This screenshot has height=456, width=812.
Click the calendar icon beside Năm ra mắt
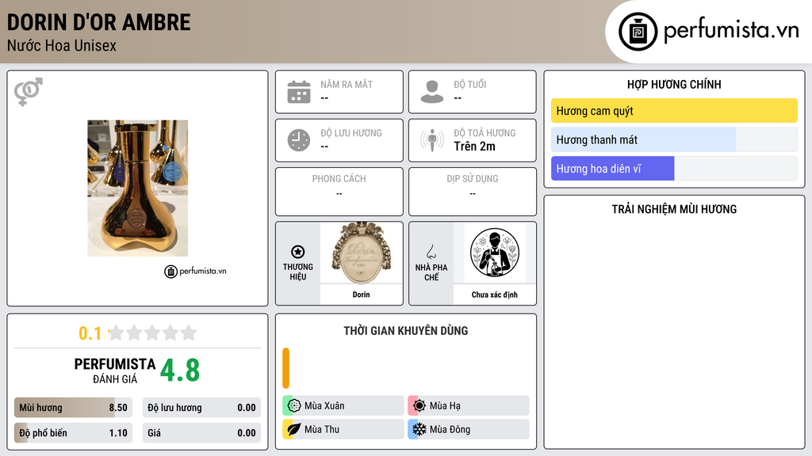coord(299,92)
